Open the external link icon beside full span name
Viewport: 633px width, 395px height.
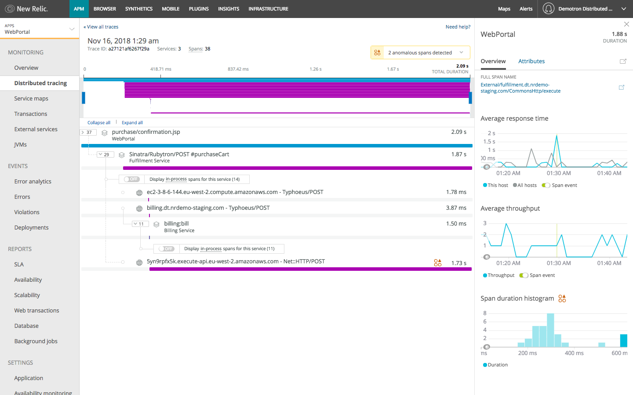[x=622, y=87]
